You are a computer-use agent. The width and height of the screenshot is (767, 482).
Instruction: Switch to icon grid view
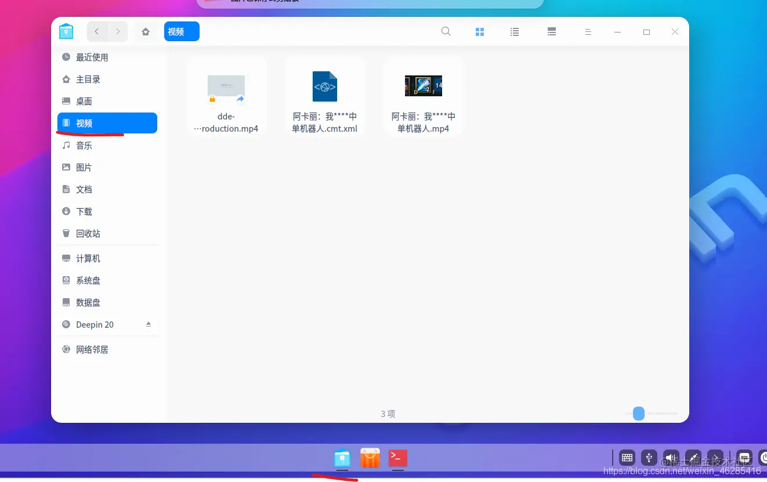[480, 32]
